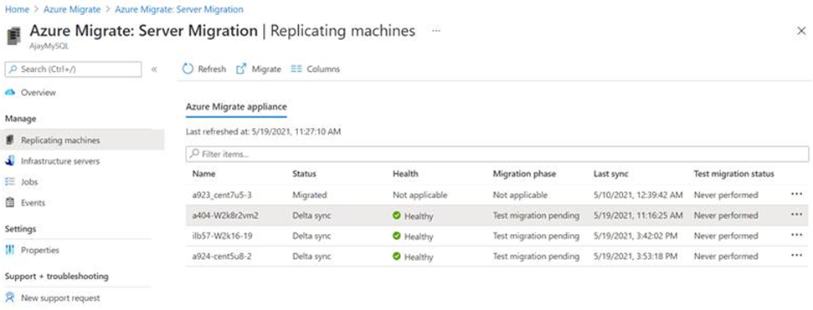
Task: Select Infrastructure servers sidebar icon
Action: [9, 161]
